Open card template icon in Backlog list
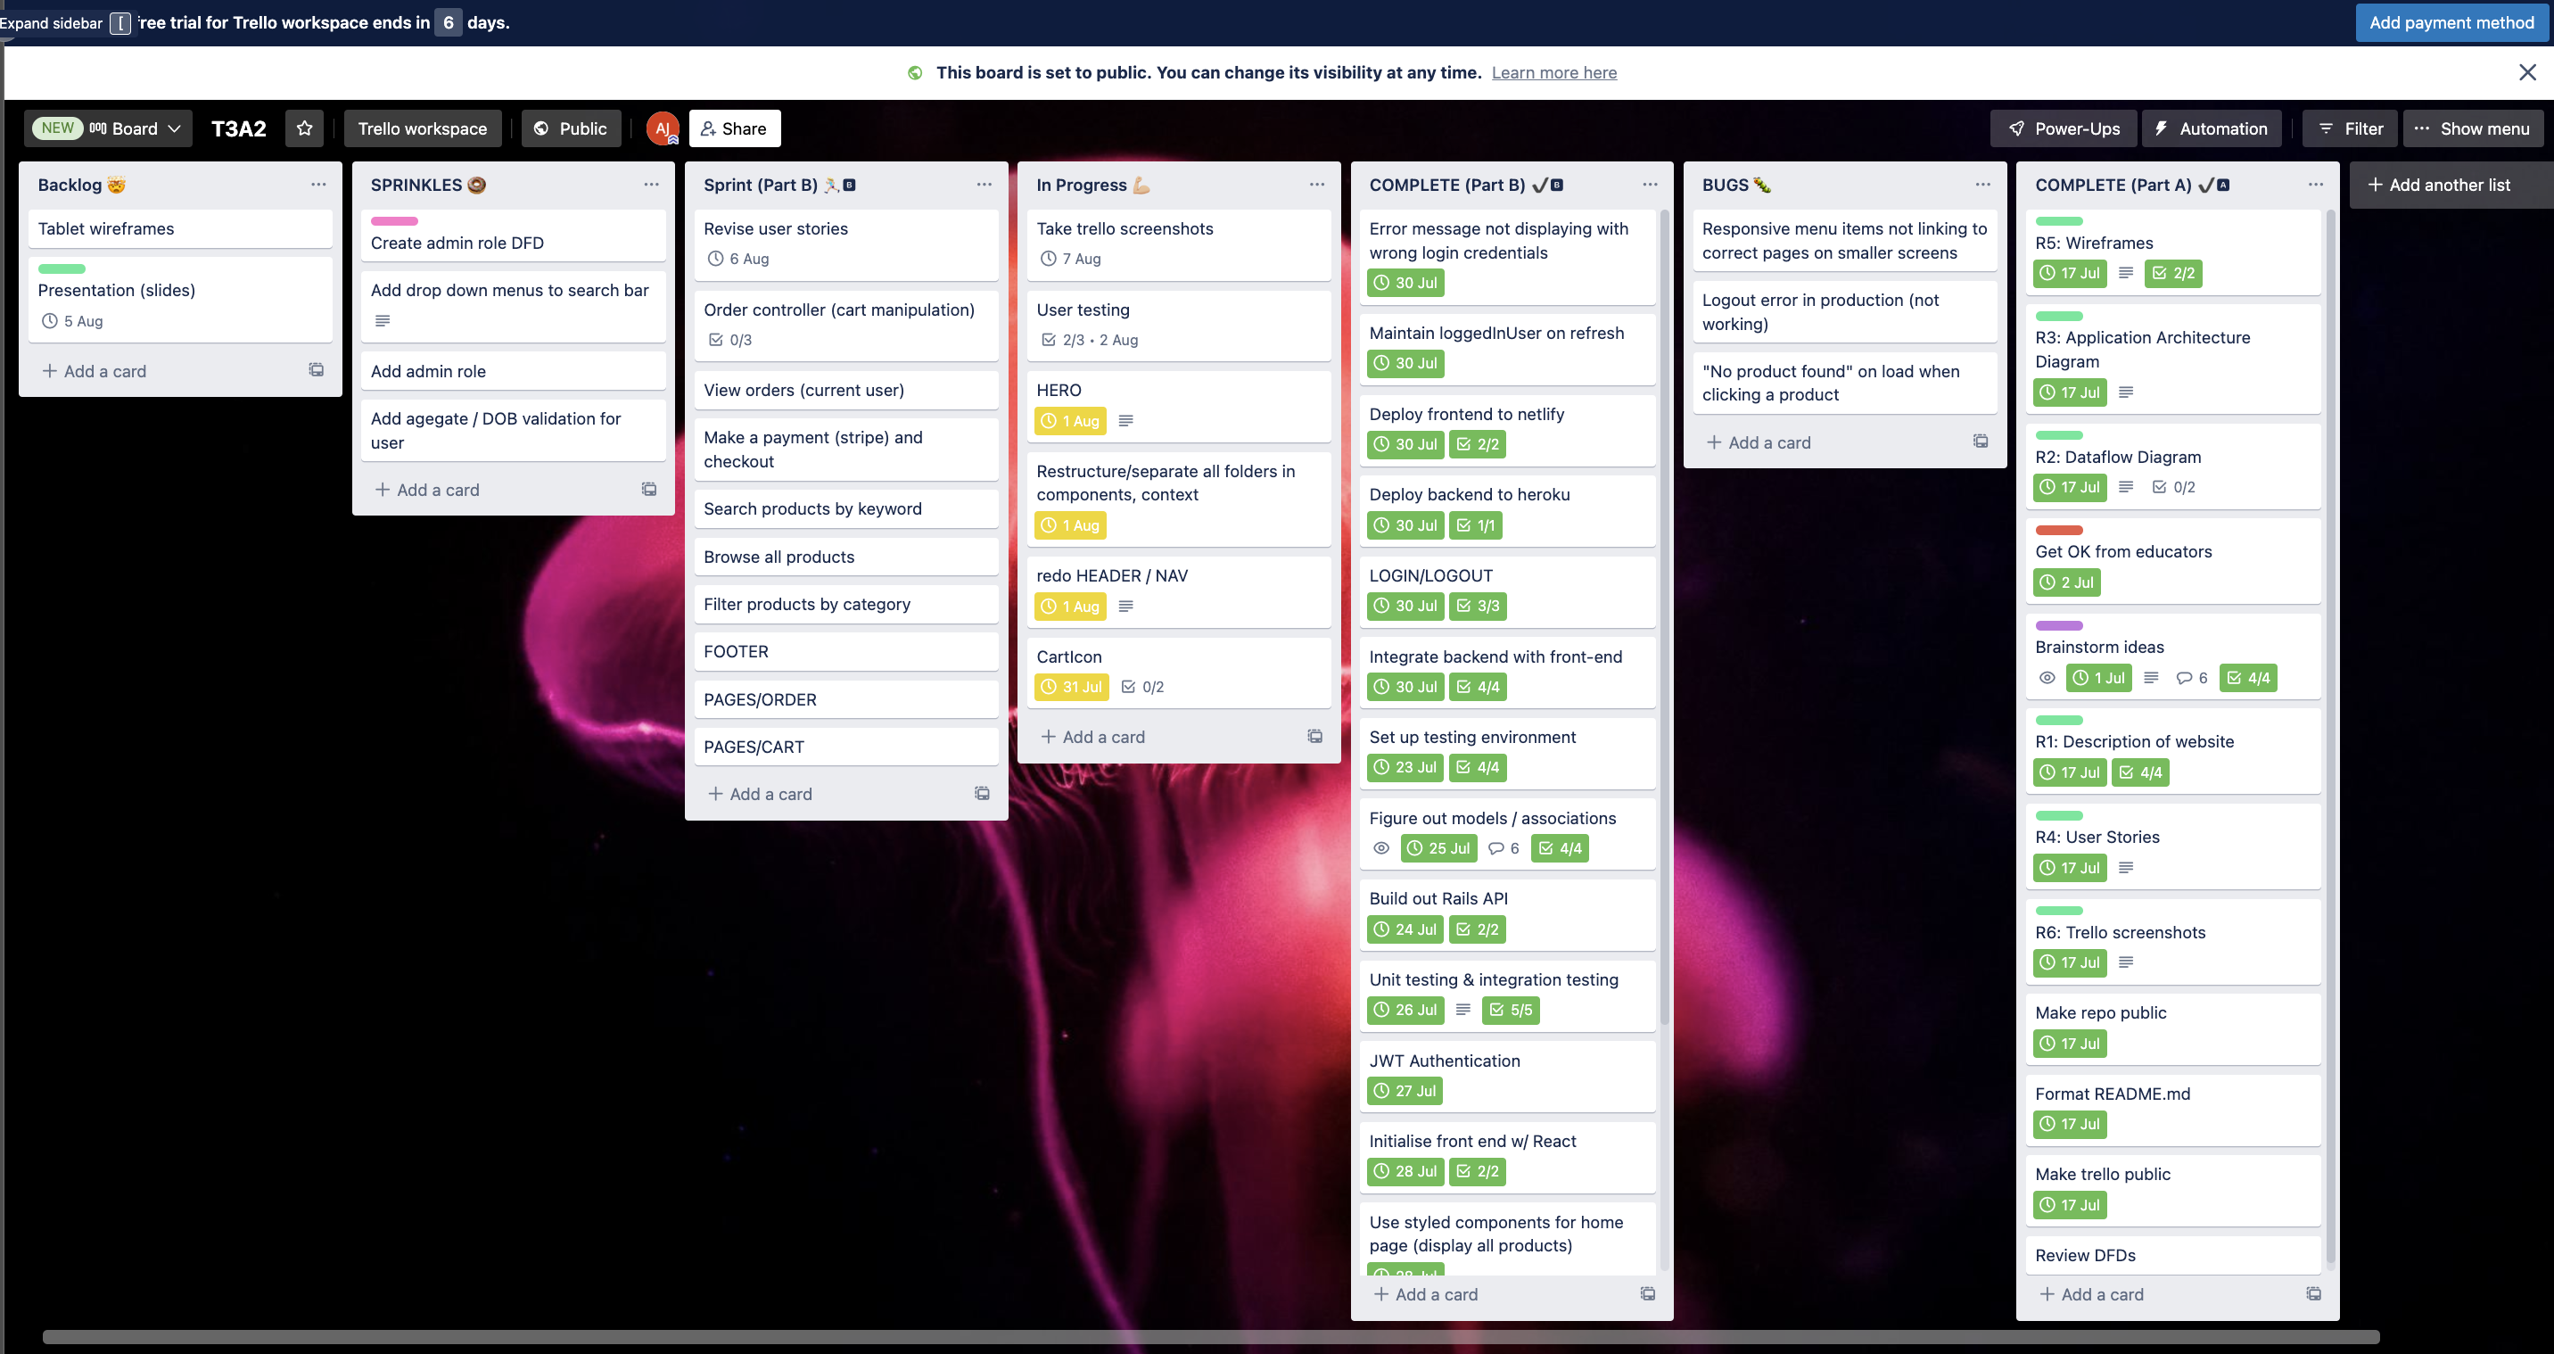 tap(317, 370)
